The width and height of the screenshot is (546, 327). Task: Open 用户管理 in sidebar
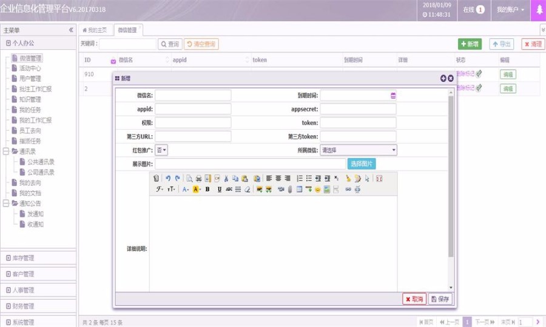point(30,79)
